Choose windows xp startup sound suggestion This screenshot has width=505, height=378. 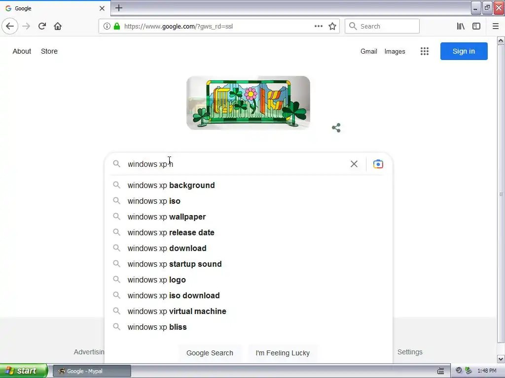249,264
